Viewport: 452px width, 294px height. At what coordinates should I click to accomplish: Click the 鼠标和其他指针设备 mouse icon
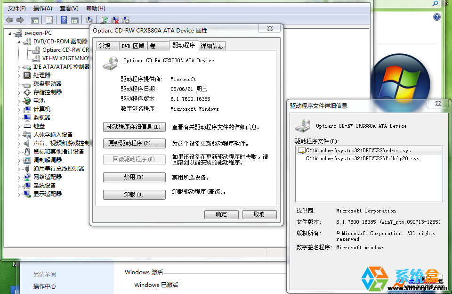[27, 152]
